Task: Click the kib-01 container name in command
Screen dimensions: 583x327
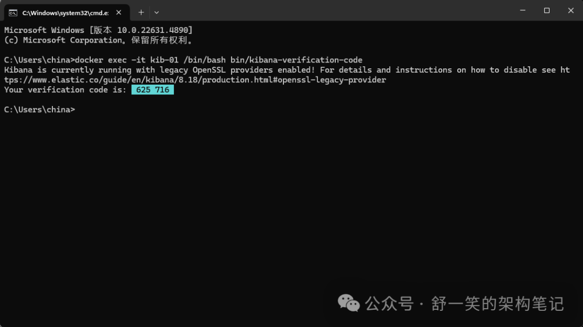Action: (164, 60)
